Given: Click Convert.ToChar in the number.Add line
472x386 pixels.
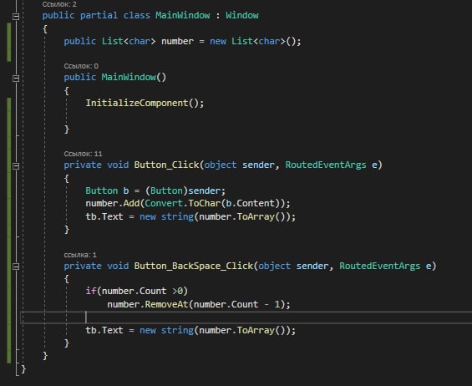Looking at the screenshot, I should pyautogui.click(x=183, y=203).
